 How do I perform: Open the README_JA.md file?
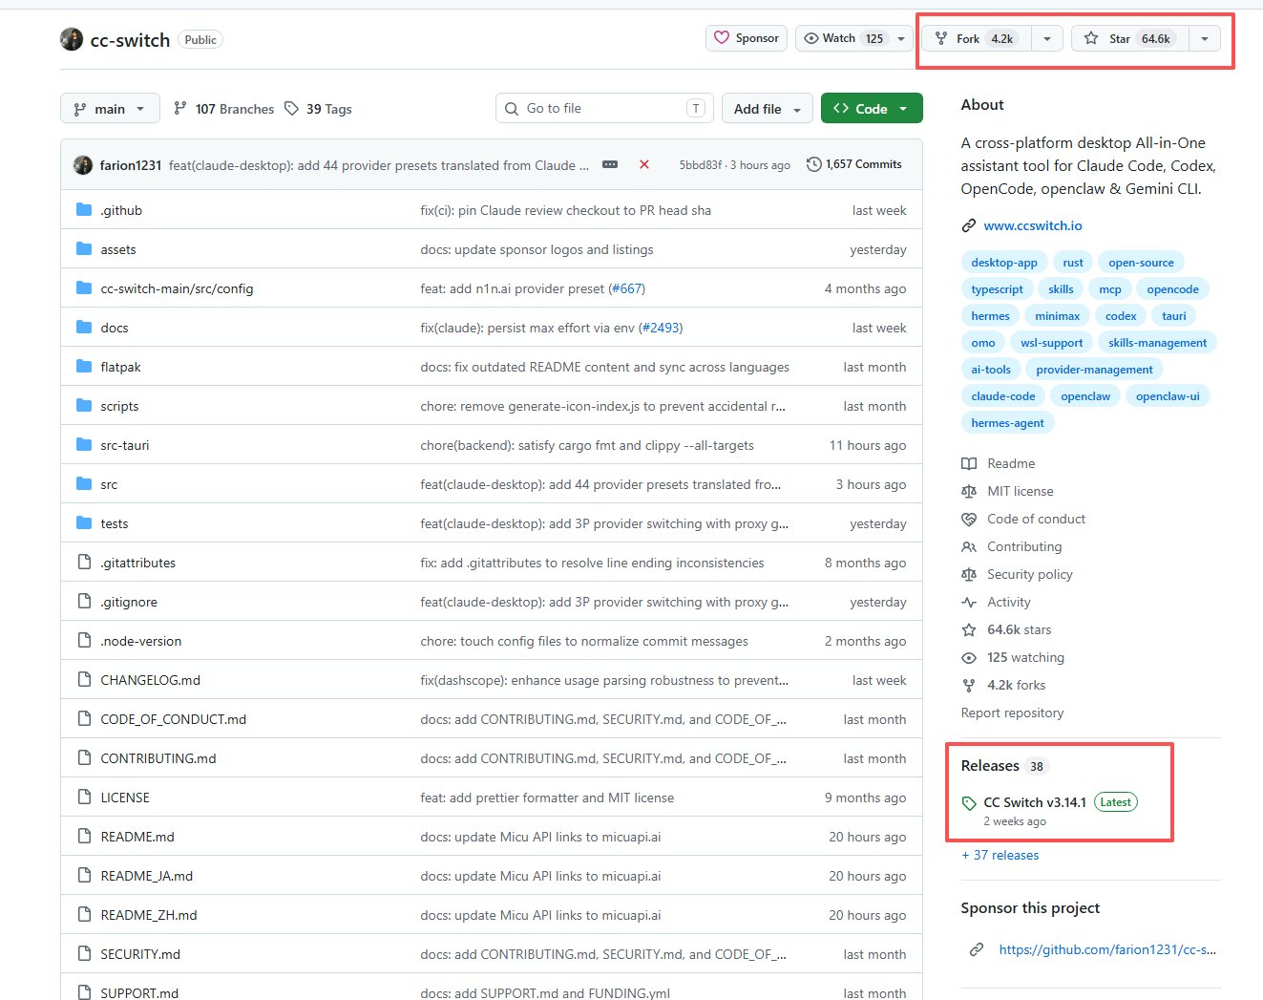coord(147,876)
